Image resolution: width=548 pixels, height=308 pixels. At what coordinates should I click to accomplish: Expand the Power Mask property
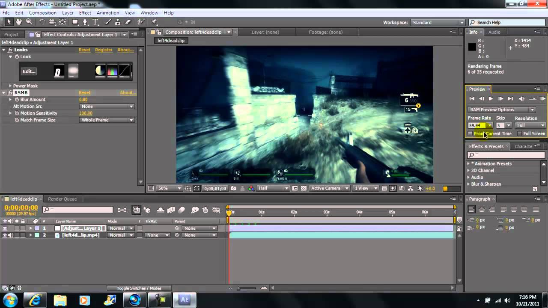(x=10, y=86)
